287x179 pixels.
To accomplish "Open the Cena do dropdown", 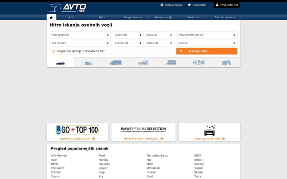I will [x=159, y=35].
